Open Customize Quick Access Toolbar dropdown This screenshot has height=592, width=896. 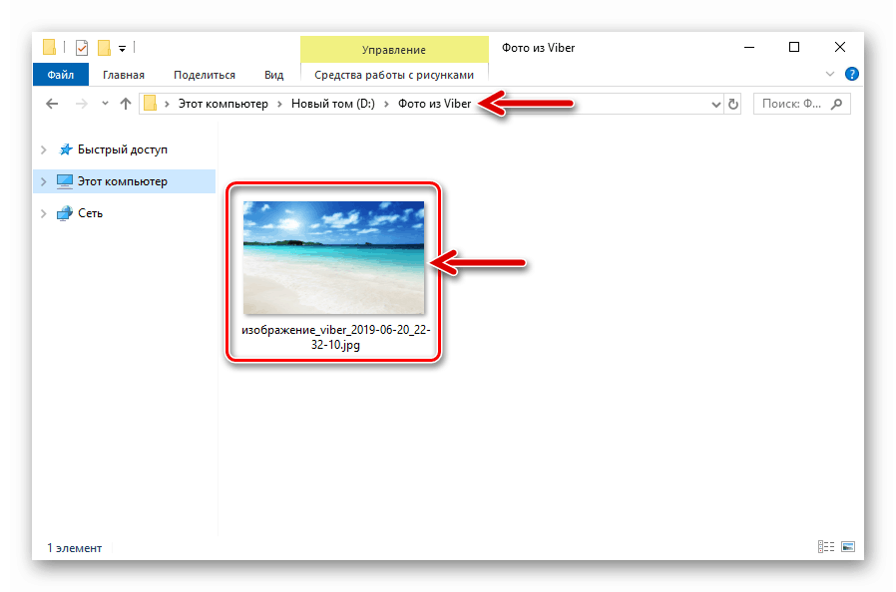point(123,49)
